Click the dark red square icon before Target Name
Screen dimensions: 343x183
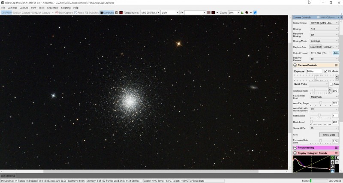(121, 13)
